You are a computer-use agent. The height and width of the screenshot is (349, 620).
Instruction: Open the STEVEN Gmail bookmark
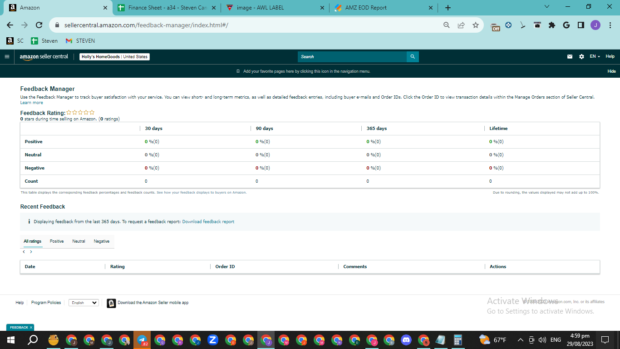pos(80,41)
